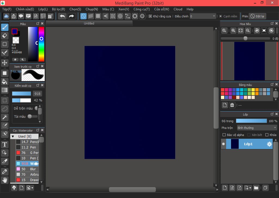
Task: Open the Bộ lọc(R) menu
Action: pyautogui.click(x=59, y=9)
